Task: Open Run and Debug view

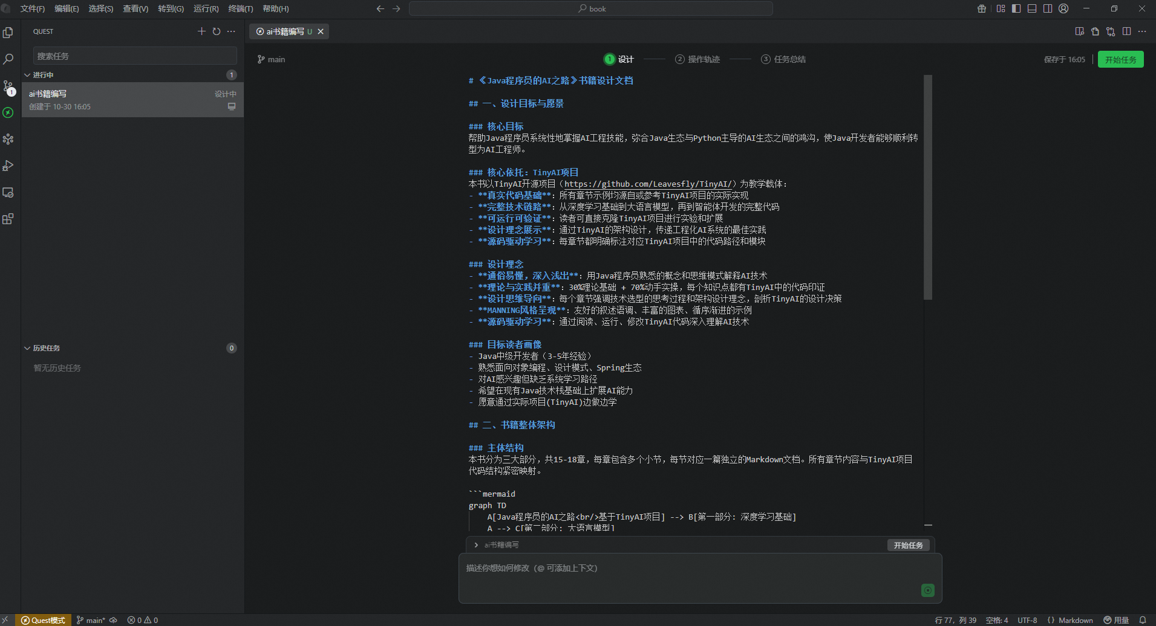Action: click(x=8, y=166)
